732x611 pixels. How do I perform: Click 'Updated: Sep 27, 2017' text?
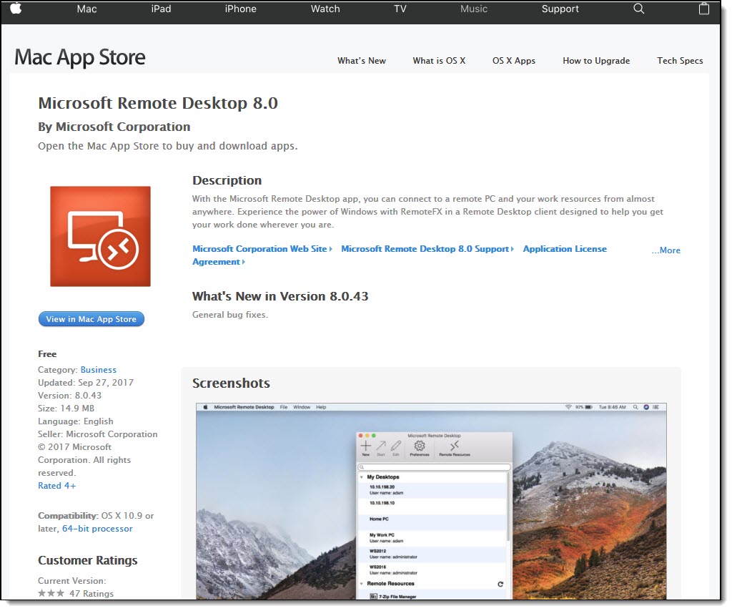pyautogui.click(x=86, y=383)
